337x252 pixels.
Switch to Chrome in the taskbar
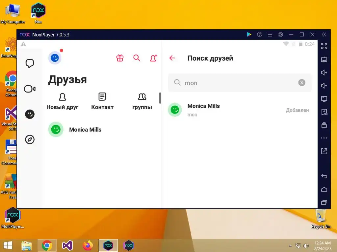click(x=47, y=245)
